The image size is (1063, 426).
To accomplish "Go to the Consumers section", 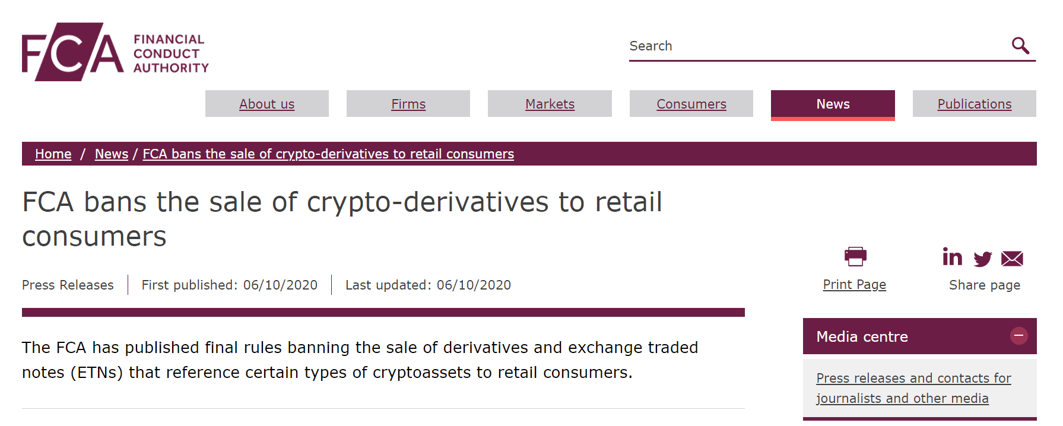I will (x=691, y=104).
